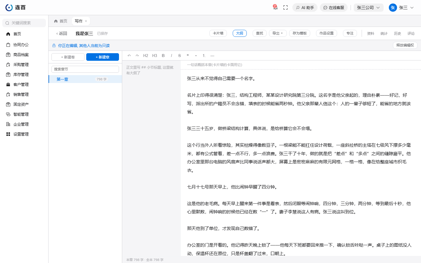
Task: Focus the 关键词搜索 sidebar search box
Action: tap(24, 23)
